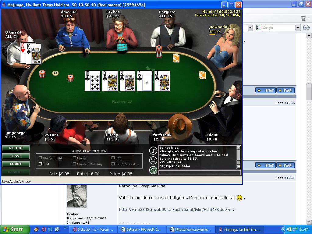Image resolution: width=312 pixels, height=234 pixels.
Task: Click the fourth quick launch icon
Action: click(x=57, y=229)
